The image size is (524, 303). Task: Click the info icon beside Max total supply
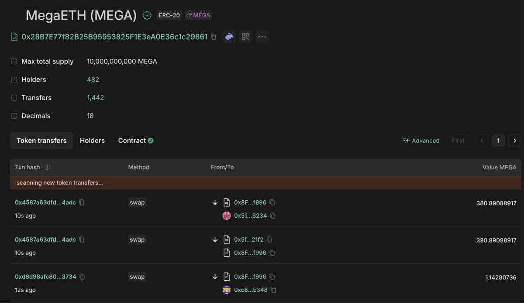14,61
